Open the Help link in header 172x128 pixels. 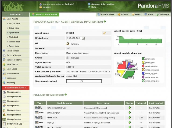[x=94, y=7]
